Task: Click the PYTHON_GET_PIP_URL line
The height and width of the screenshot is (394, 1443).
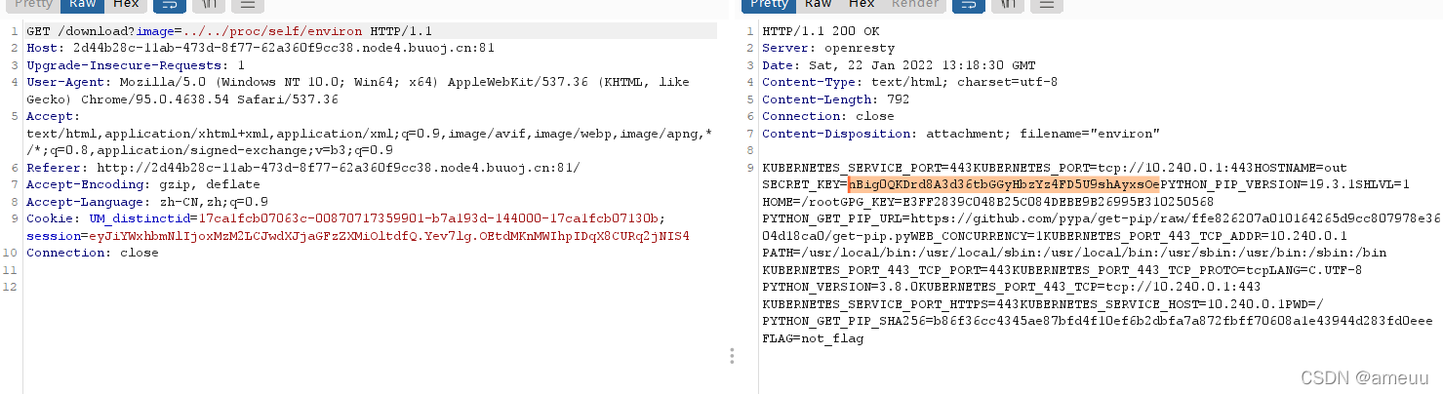Action: tap(1102, 218)
